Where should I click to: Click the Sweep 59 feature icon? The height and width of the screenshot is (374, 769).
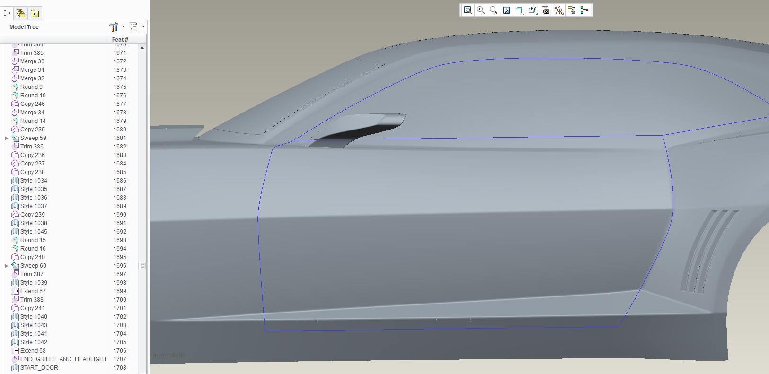click(15, 138)
